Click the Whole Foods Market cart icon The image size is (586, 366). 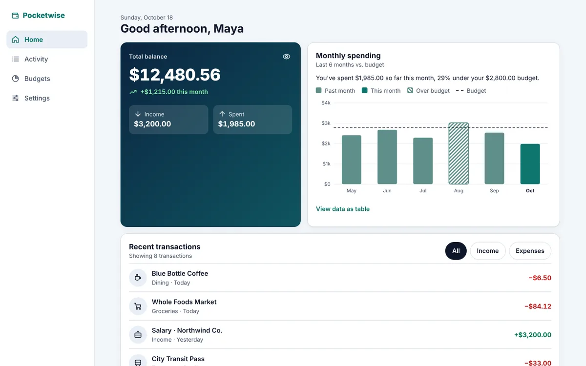click(x=138, y=306)
